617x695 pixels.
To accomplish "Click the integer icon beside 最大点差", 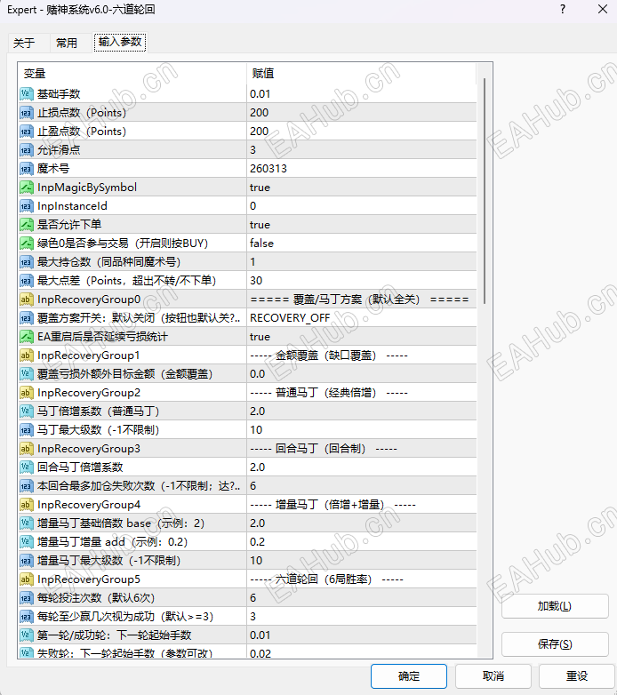I will point(26,281).
